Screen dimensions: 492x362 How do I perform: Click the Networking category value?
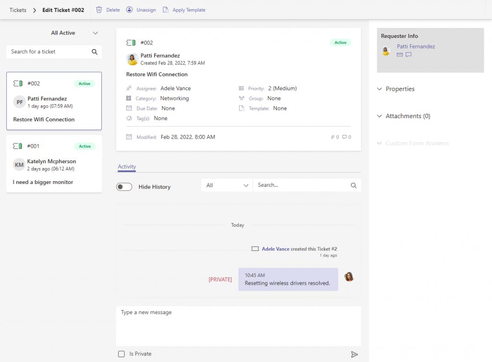[x=174, y=98]
